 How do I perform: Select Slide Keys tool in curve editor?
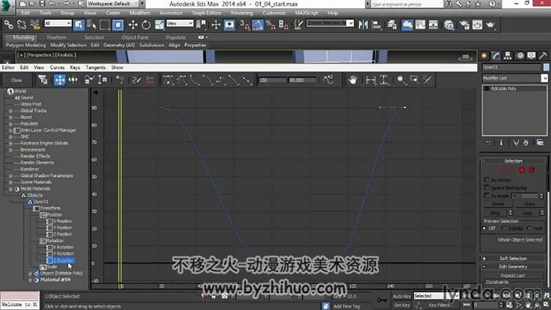73,80
